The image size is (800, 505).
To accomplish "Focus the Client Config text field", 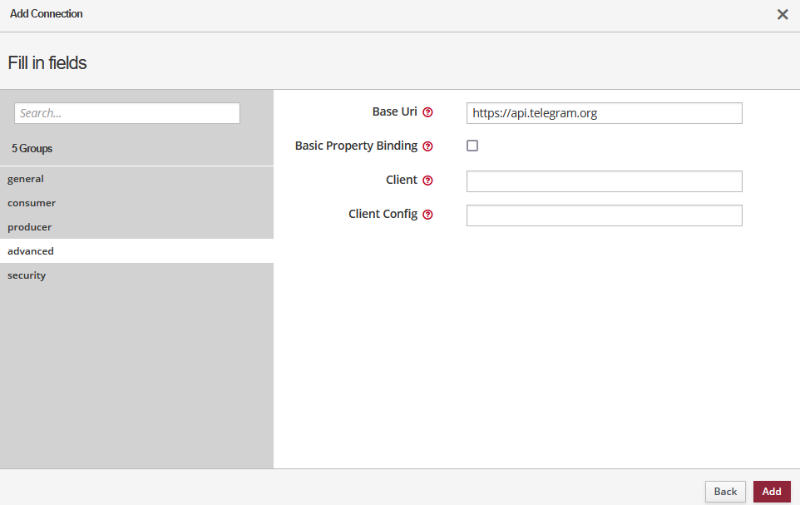I will 604,215.
